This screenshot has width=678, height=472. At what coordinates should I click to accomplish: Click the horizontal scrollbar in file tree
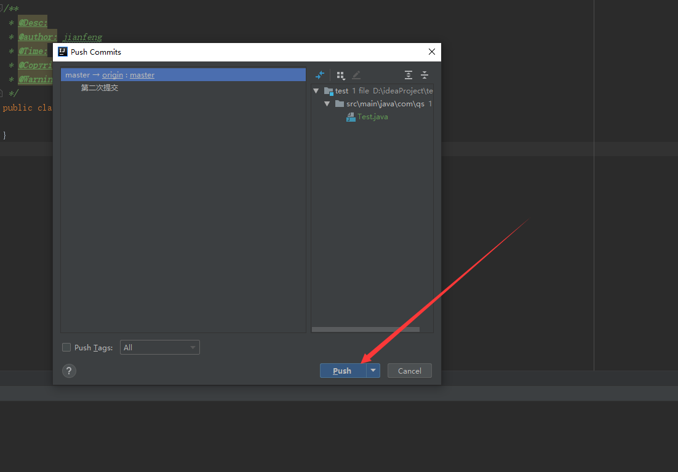point(365,329)
